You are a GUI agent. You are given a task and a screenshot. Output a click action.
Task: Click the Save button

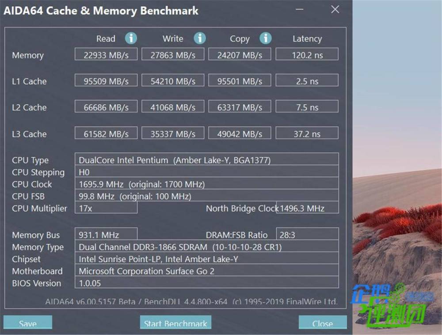click(x=27, y=322)
